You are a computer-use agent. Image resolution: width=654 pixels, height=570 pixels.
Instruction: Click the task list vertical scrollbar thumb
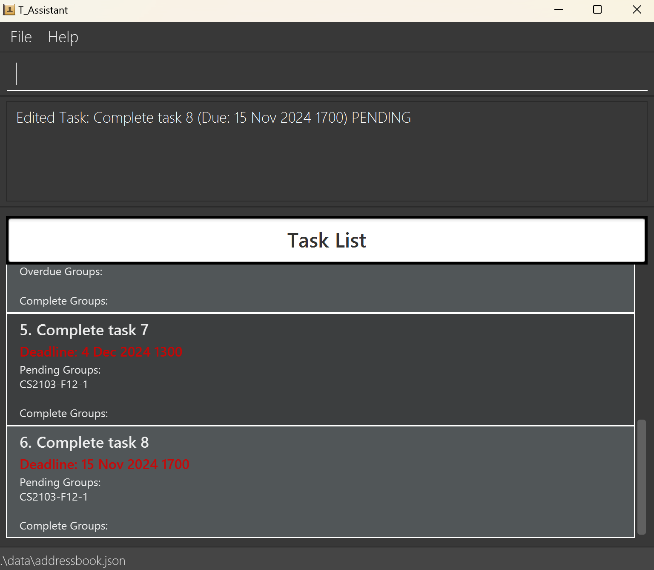pyautogui.click(x=641, y=477)
